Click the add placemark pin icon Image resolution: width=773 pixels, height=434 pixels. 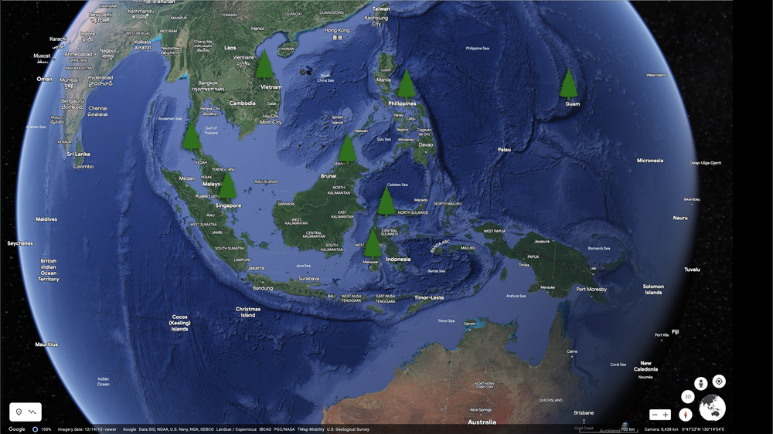pyautogui.click(x=19, y=412)
